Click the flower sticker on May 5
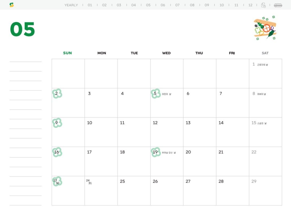This screenshot has width=291, height=215. pos(156,94)
